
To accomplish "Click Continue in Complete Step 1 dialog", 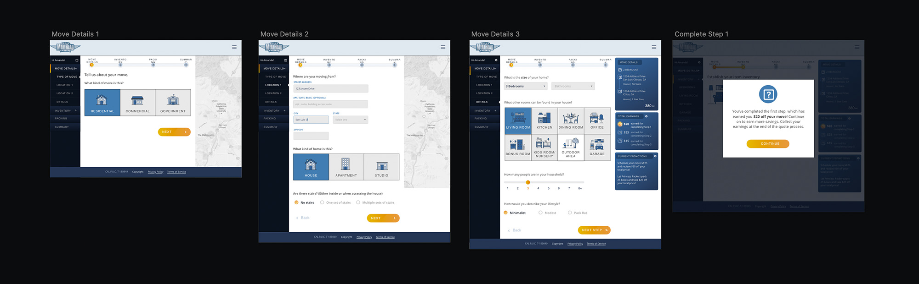I will coord(768,144).
